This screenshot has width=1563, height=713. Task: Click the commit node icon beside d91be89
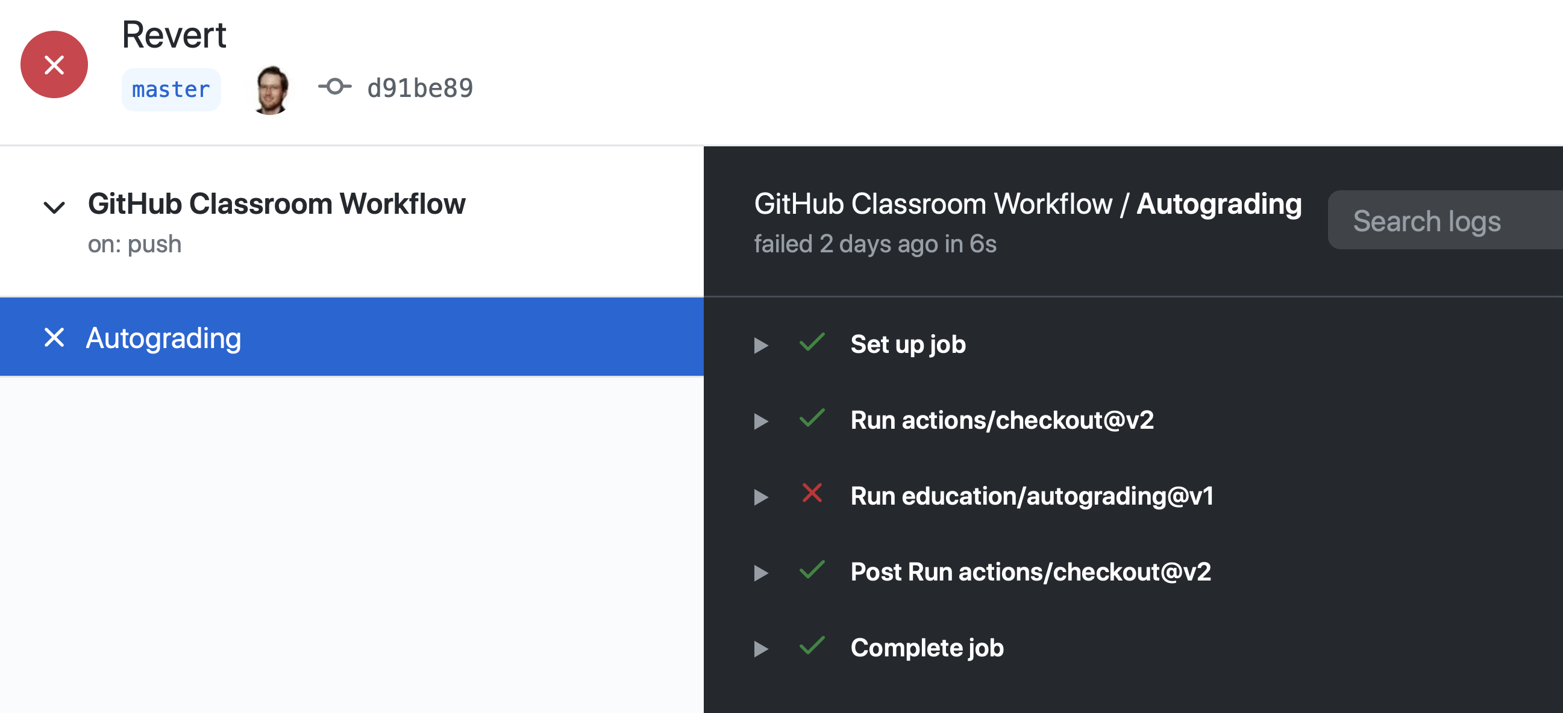[334, 87]
